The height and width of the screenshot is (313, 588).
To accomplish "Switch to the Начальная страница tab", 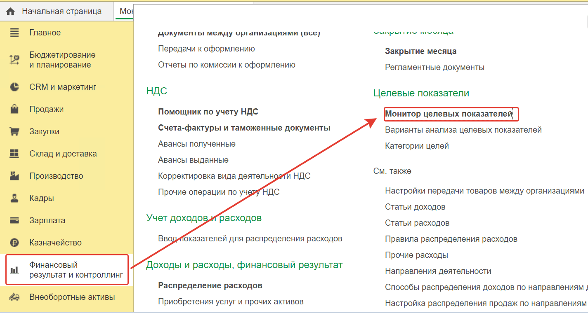I will click(61, 11).
